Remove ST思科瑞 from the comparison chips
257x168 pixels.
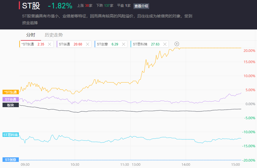165,44
